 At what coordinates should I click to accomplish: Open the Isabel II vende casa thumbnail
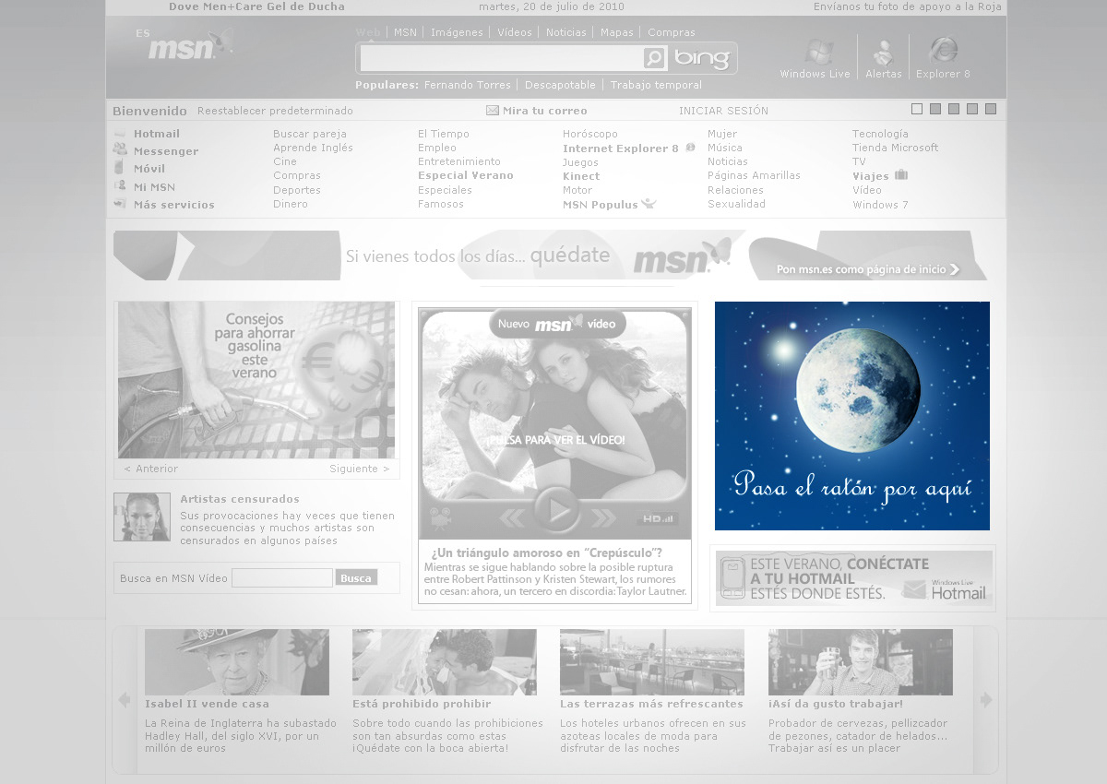click(236, 662)
